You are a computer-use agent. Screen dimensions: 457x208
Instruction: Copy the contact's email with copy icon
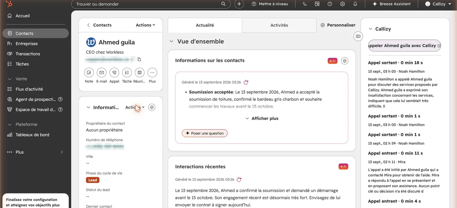pyautogui.click(x=139, y=59)
